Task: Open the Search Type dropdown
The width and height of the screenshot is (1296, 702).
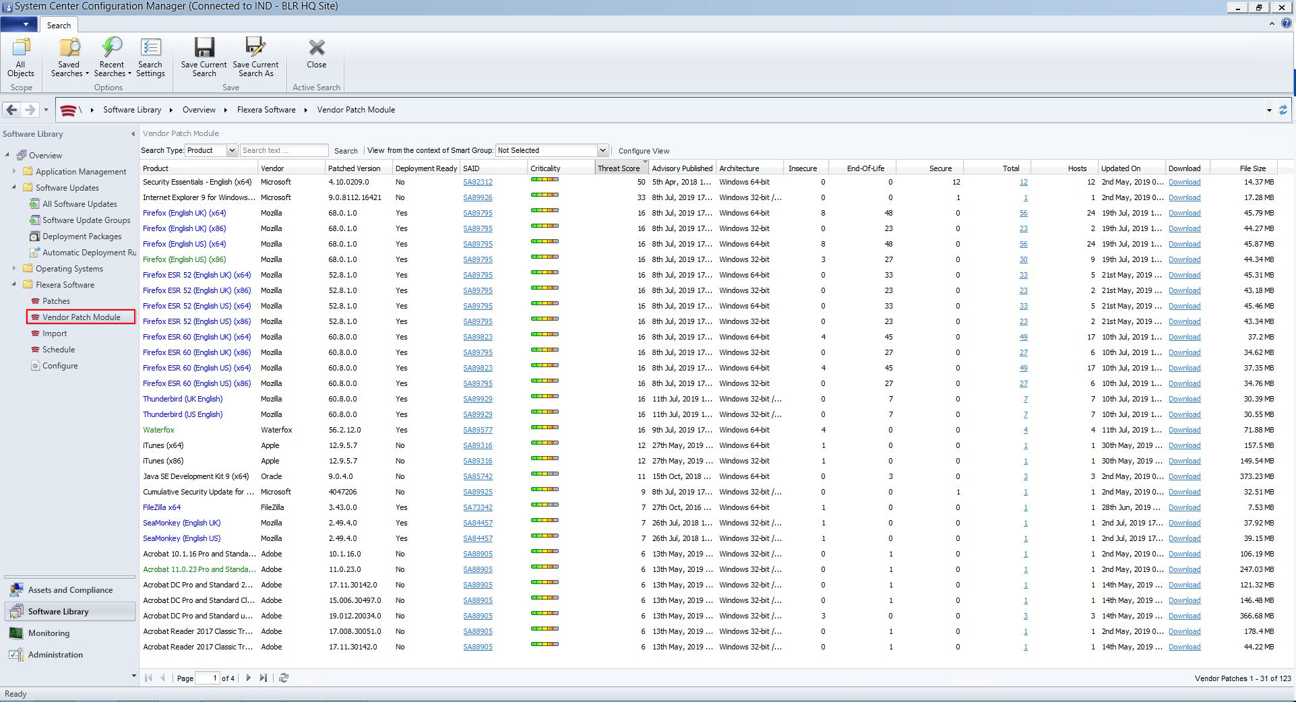Action: (232, 150)
